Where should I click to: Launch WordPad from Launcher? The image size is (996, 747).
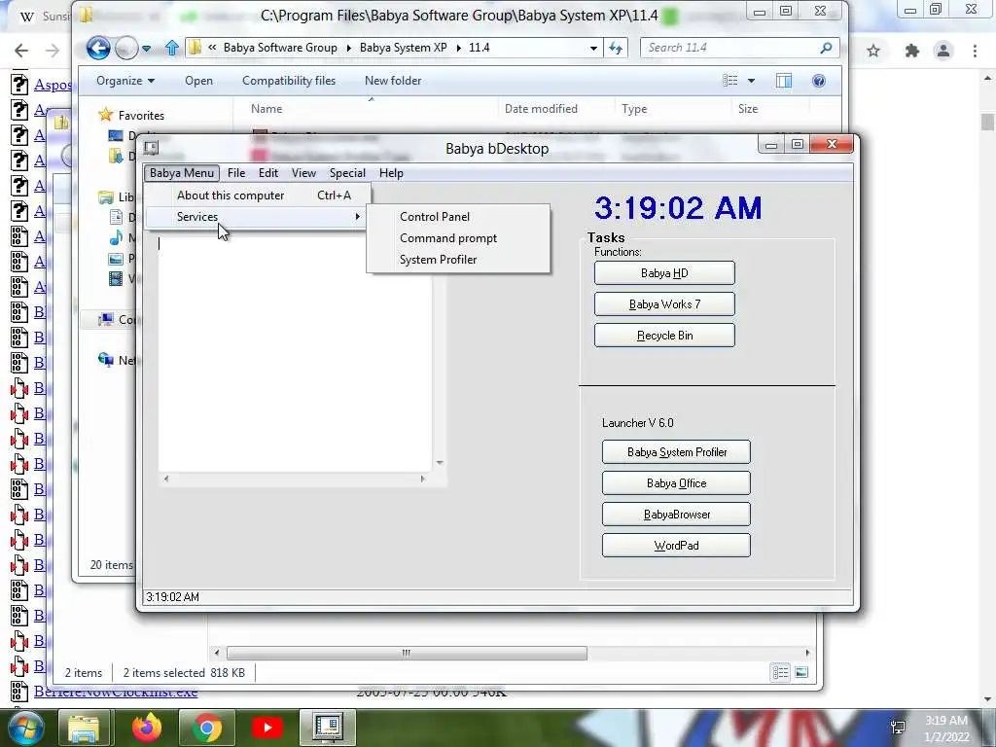click(x=677, y=546)
